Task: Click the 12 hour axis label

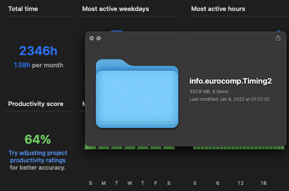Action: tap(240, 183)
